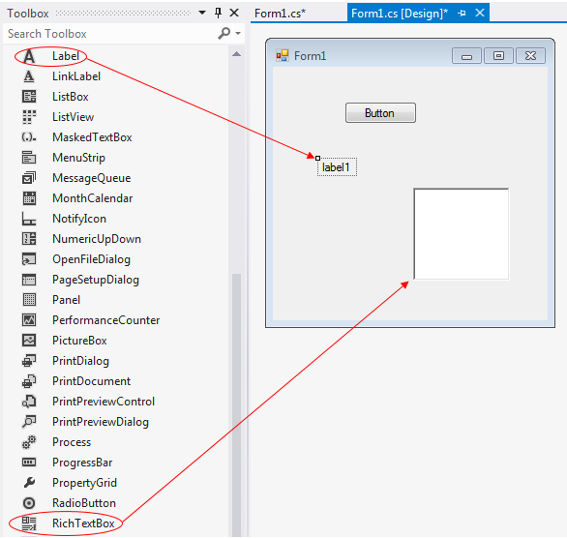
Task: Close the Toolbox panel
Action: 234,13
